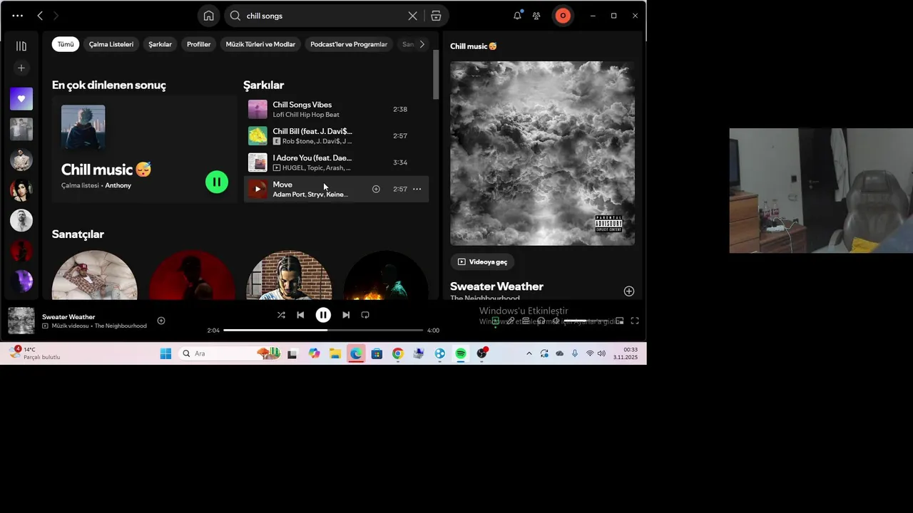
Task: Open the Browse icon in search bar
Action: pyautogui.click(x=436, y=16)
